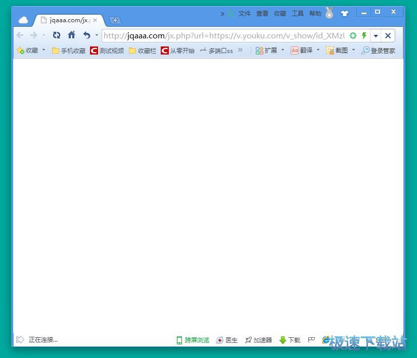Viewport: 417px width, 358px height.
Task: Toggle speed mode with the lightning icon
Action: [364, 35]
